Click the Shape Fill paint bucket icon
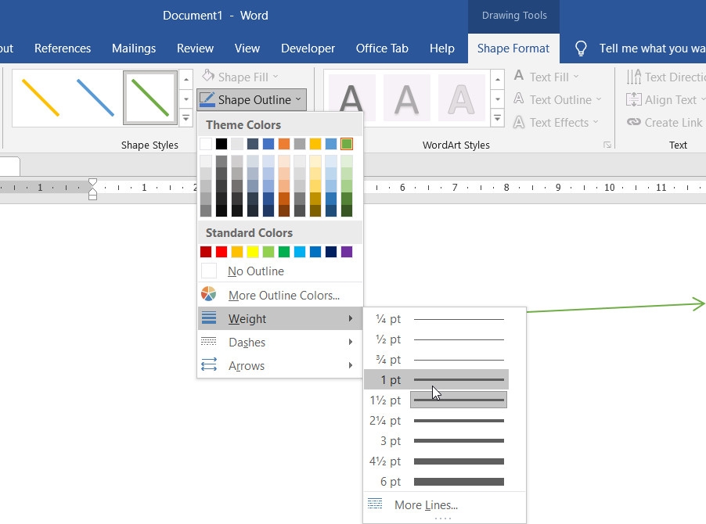706x524 pixels. tap(208, 76)
